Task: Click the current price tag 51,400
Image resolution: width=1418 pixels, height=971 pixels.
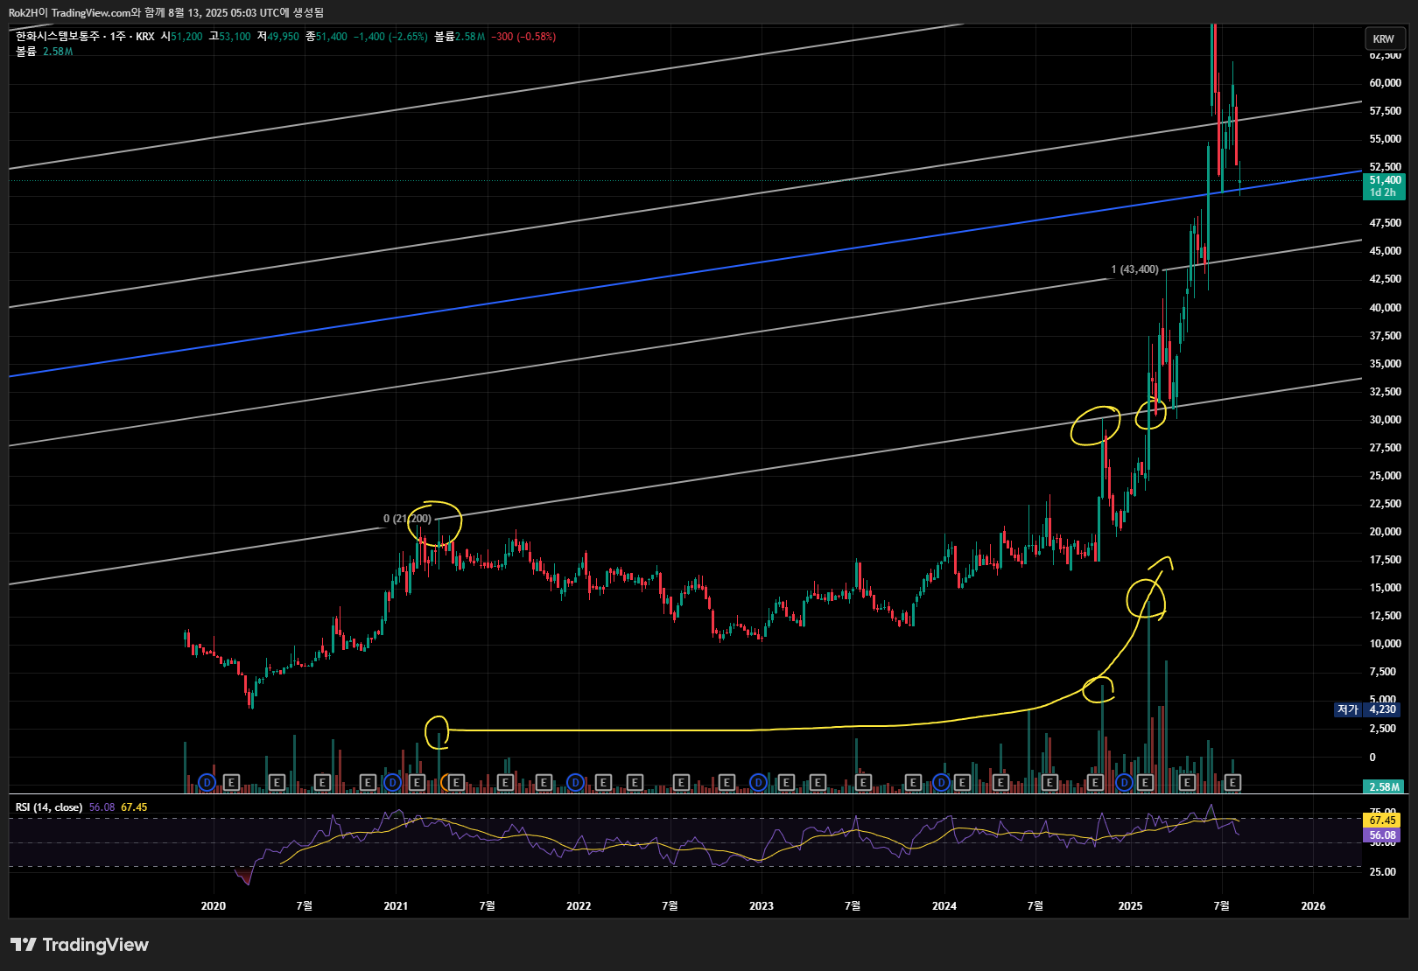Action: coord(1385,180)
